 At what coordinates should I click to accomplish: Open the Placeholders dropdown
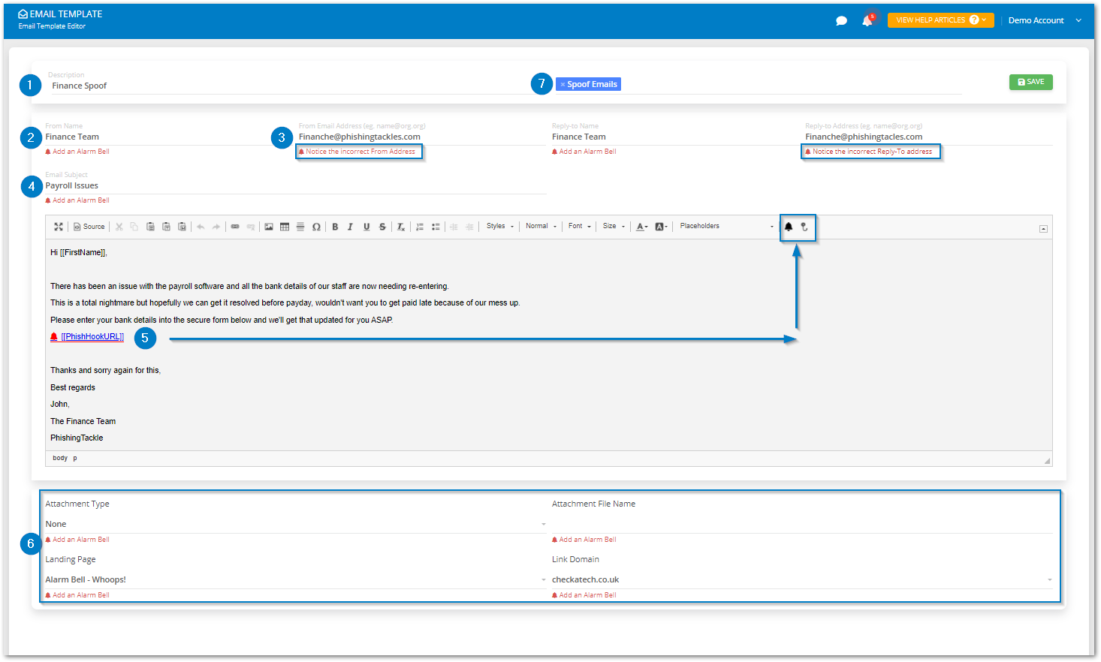pyautogui.click(x=725, y=226)
